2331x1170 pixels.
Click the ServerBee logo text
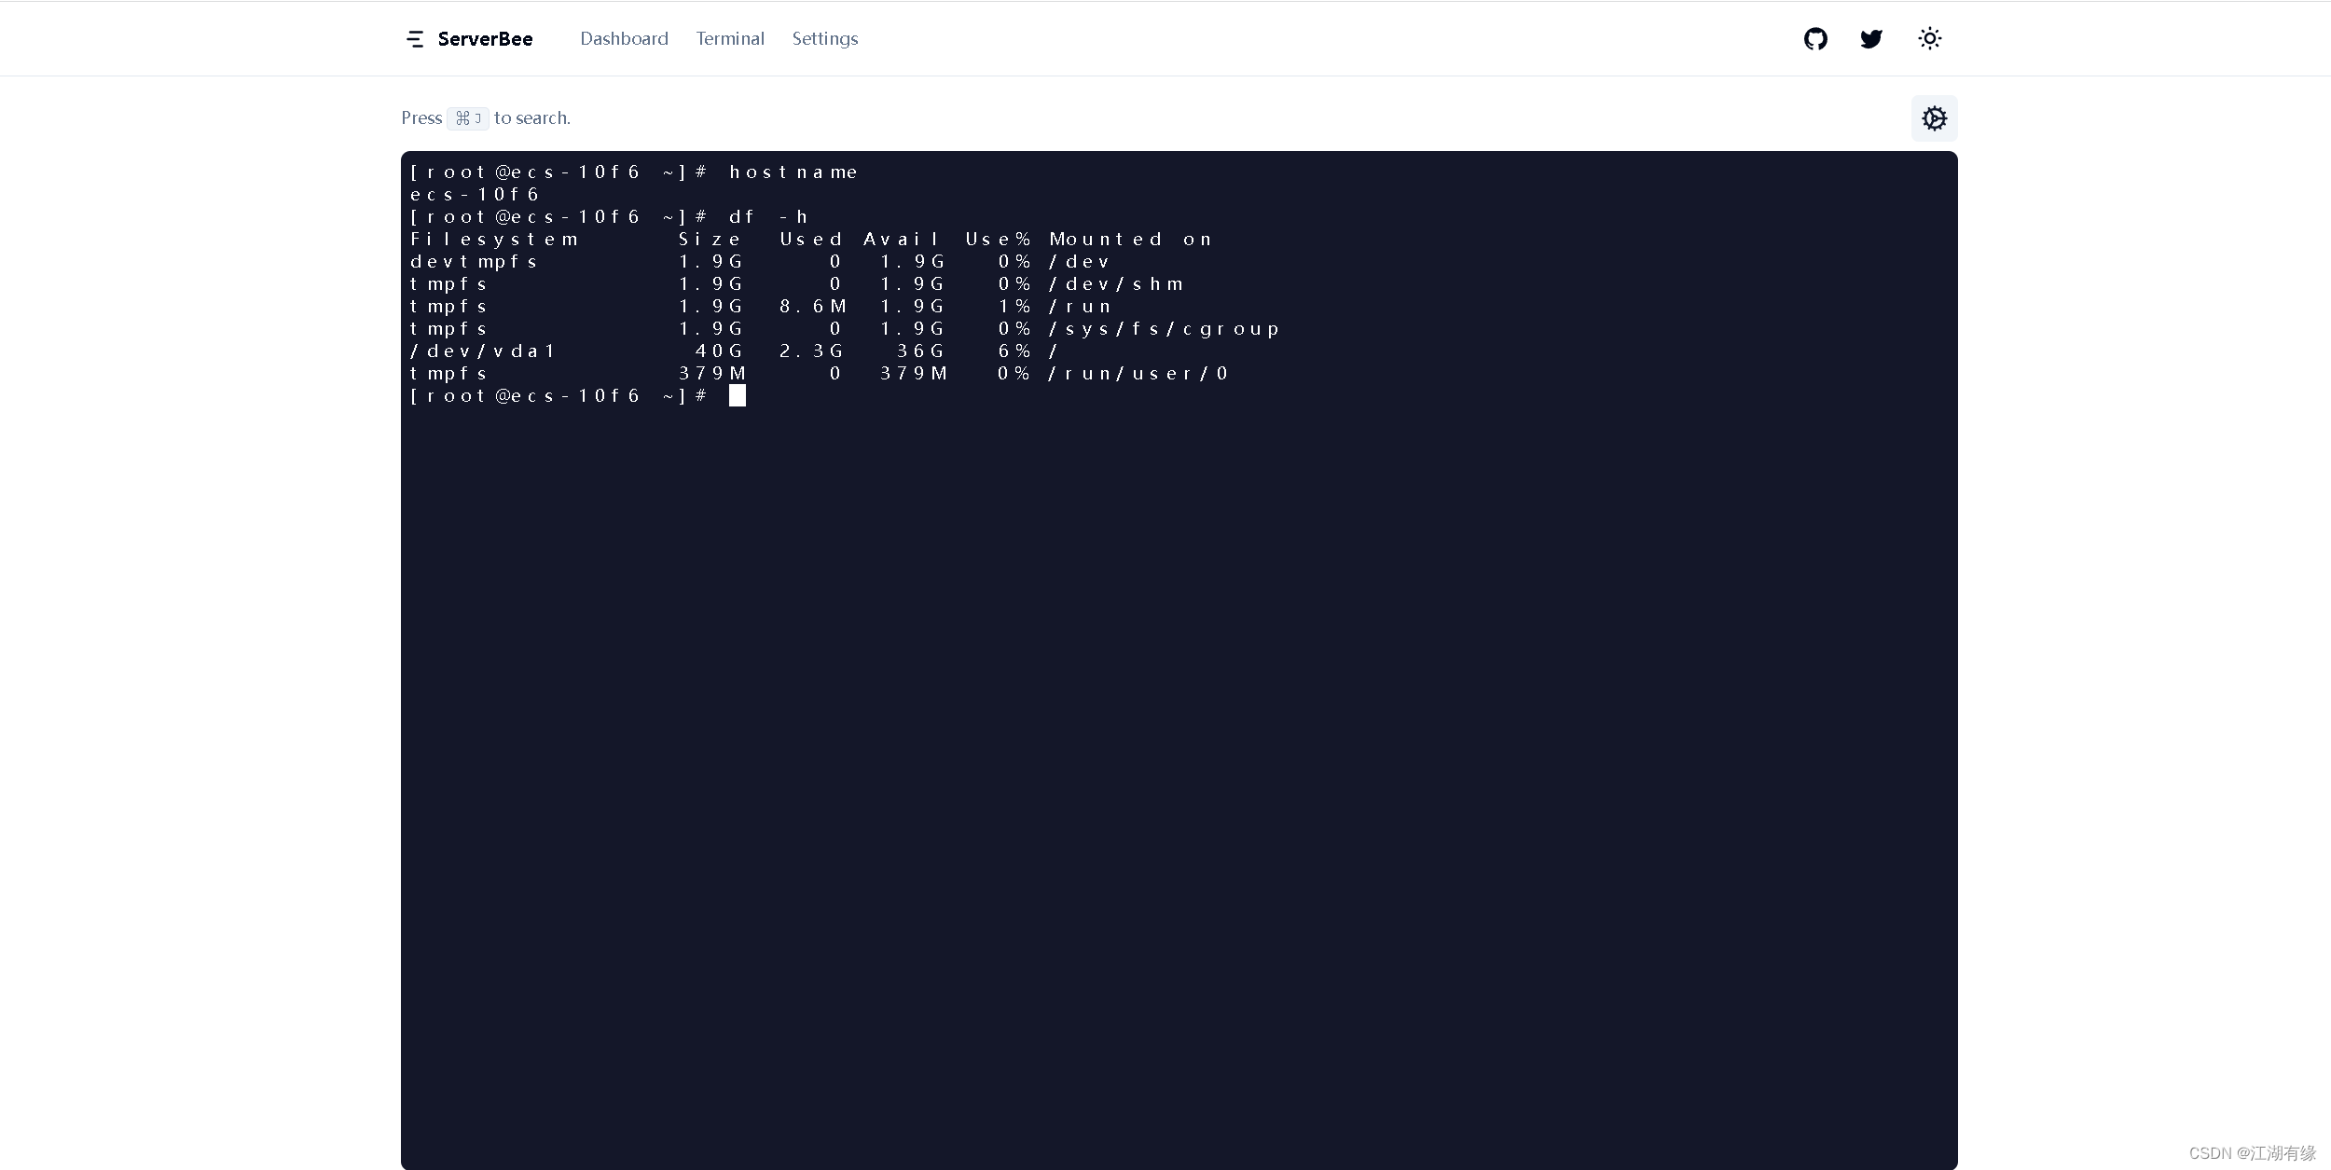click(485, 39)
